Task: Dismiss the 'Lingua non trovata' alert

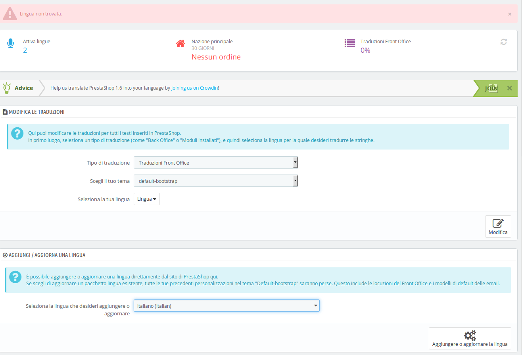Action: [510, 14]
